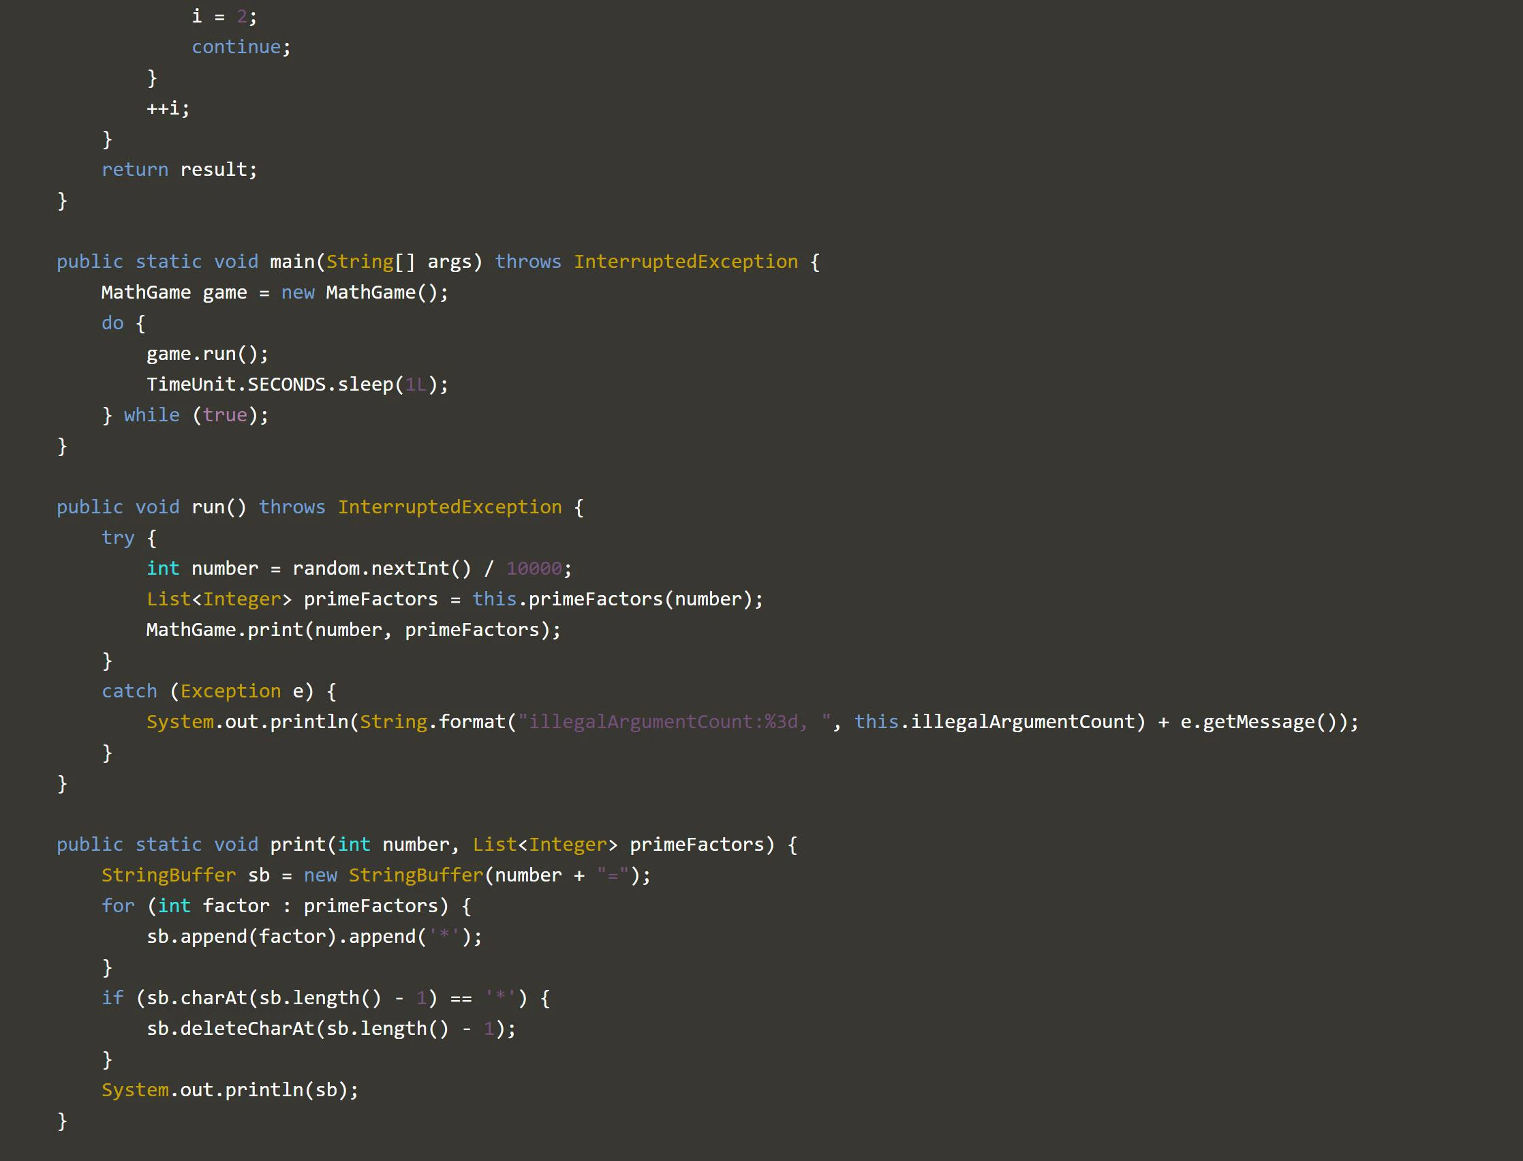1523x1161 pixels.
Task: Click 'MathGame.print(number, primeFactors)' line
Action: 353,629
